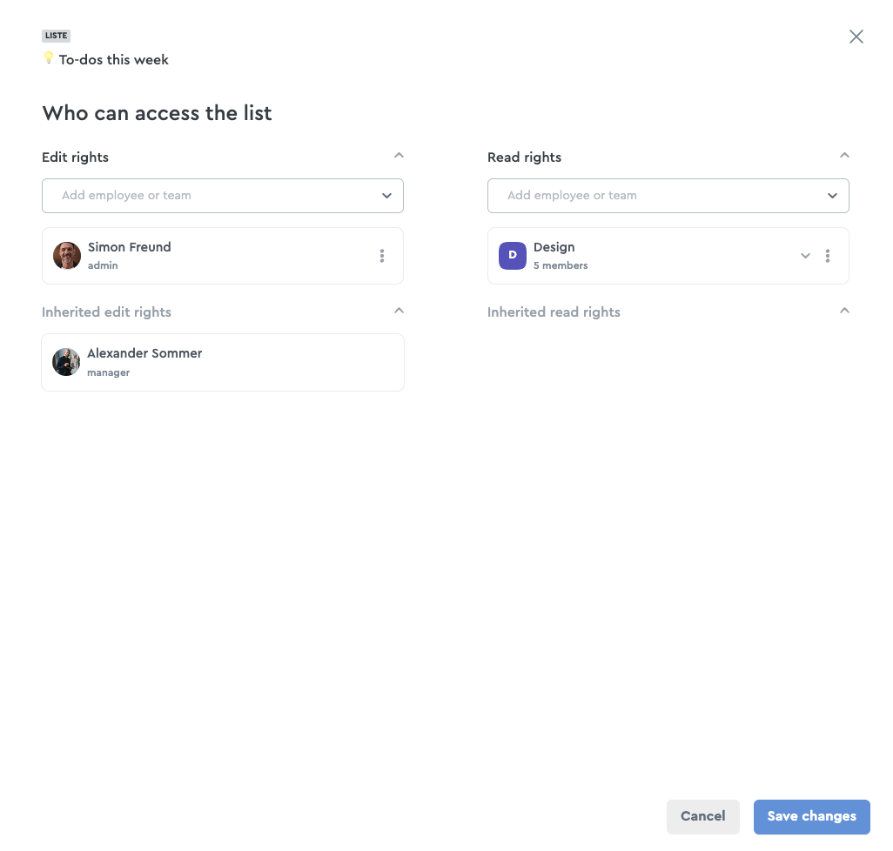The image size is (893, 851).
Task: Open the Design team's three-dot options menu
Action: (828, 256)
